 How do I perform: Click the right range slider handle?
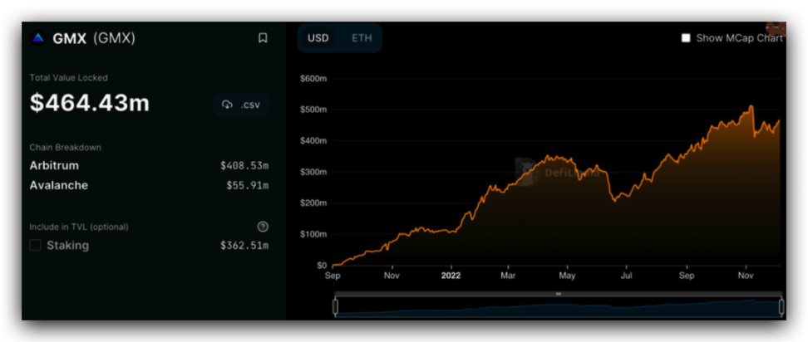click(x=781, y=307)
